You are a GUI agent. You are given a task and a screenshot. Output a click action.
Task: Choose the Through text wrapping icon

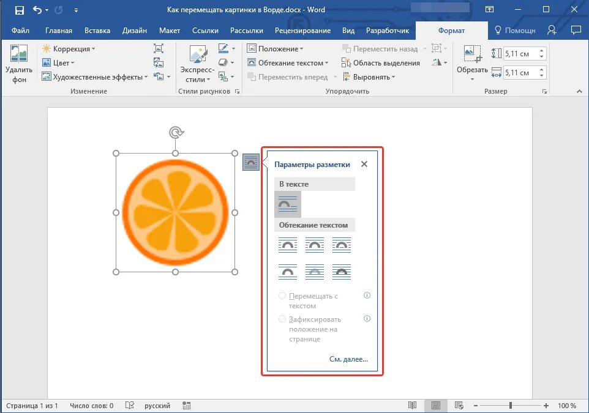(x=342, y=245)
